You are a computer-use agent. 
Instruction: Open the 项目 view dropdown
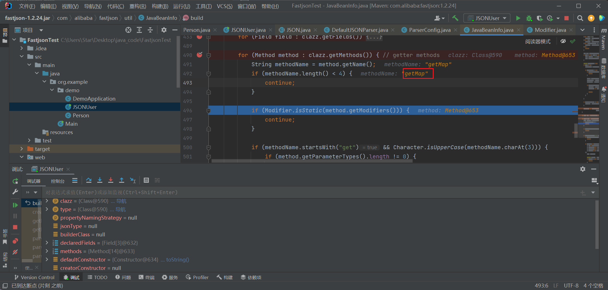tap(41, 30)
